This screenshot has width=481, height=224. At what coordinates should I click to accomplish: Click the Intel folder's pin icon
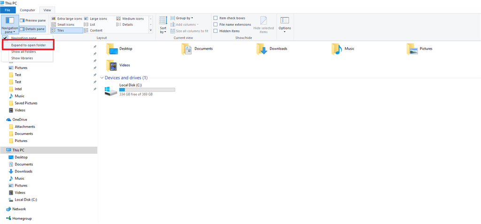[95, 89]
